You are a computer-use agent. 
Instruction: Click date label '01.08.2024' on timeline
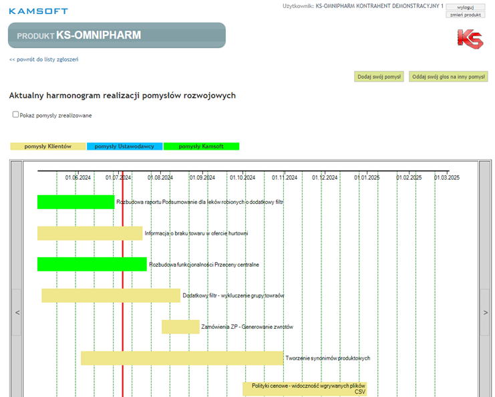(160, 178)
